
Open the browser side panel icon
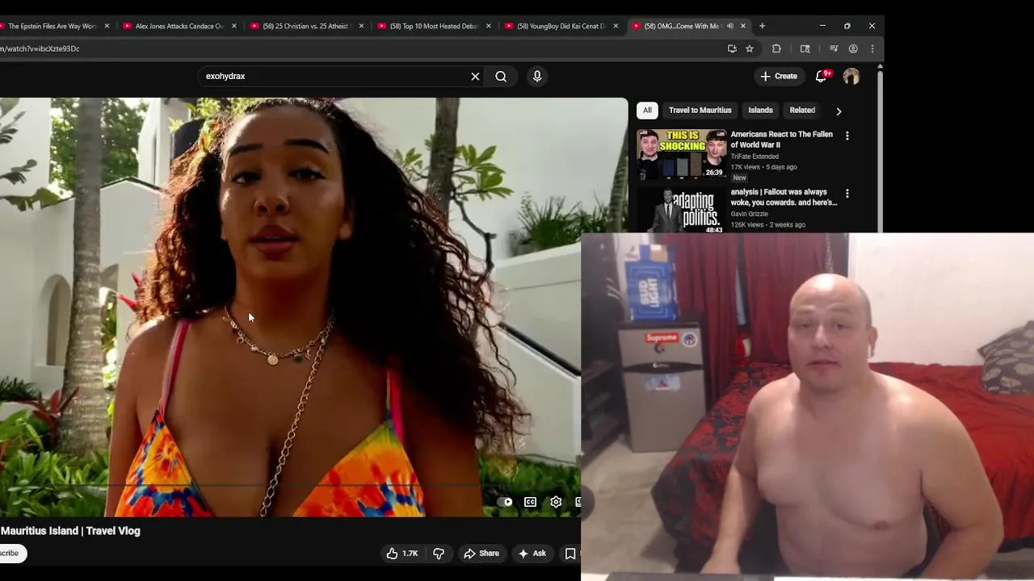pos(805,48)
